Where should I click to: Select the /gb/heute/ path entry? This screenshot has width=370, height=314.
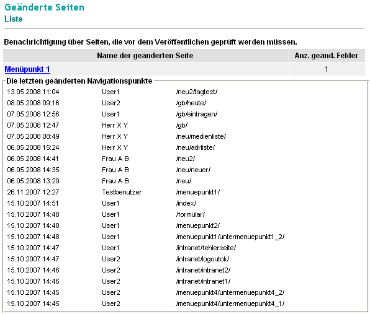coord(191,103)
